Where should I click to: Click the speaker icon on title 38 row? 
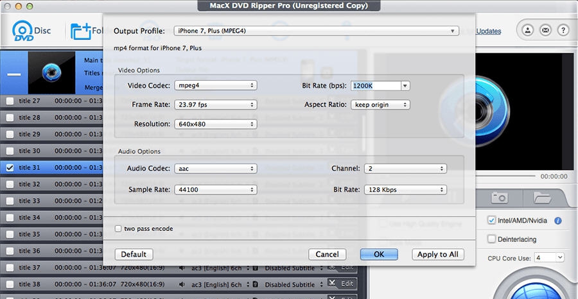click(x=181, y=285)
